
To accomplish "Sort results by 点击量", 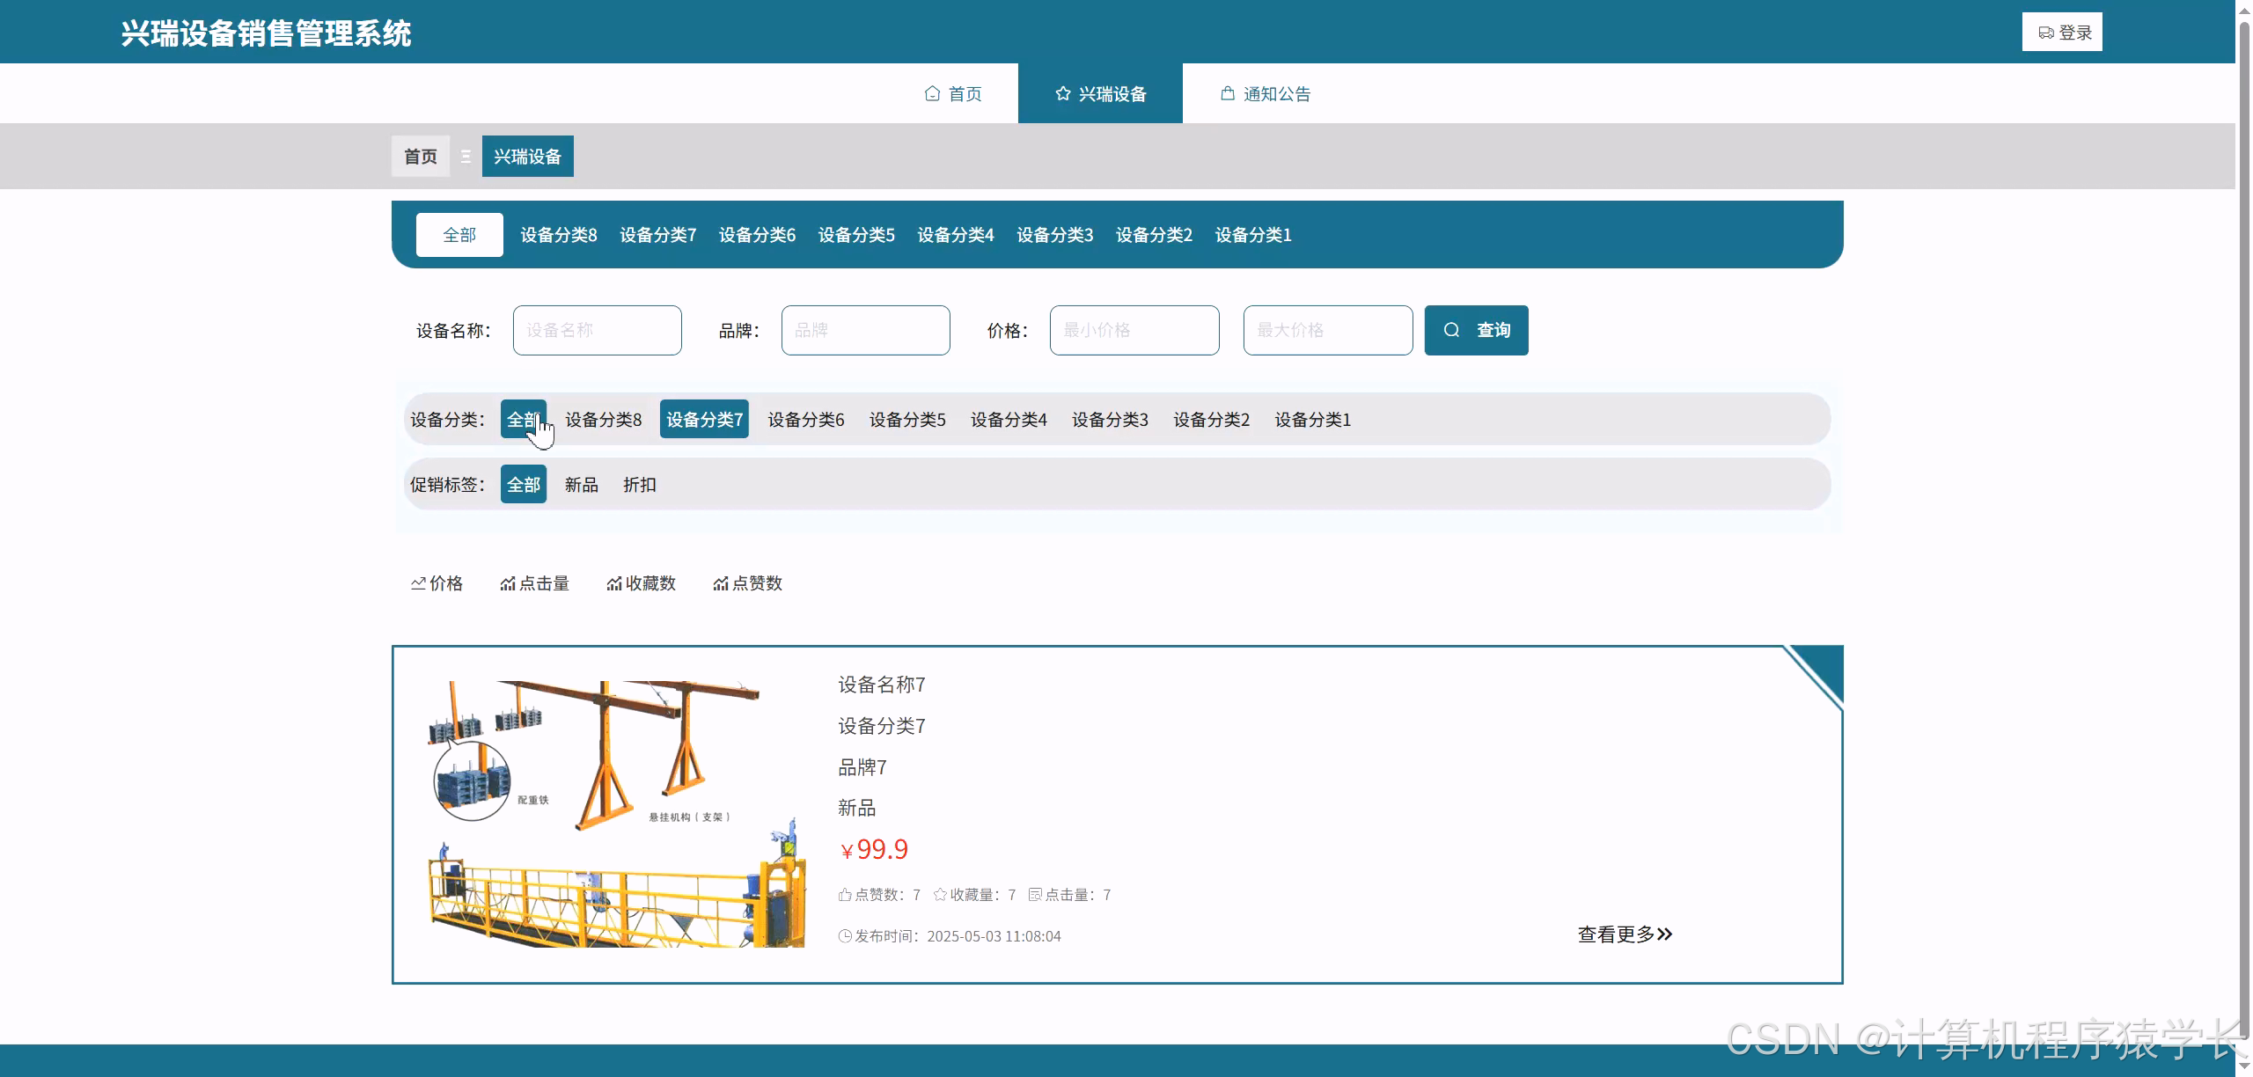I will click(535, 583).
